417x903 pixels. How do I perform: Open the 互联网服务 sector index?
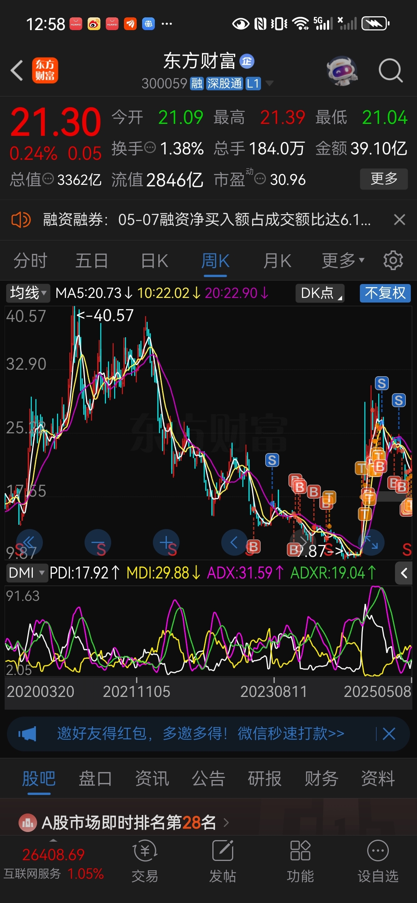(54, 864)
